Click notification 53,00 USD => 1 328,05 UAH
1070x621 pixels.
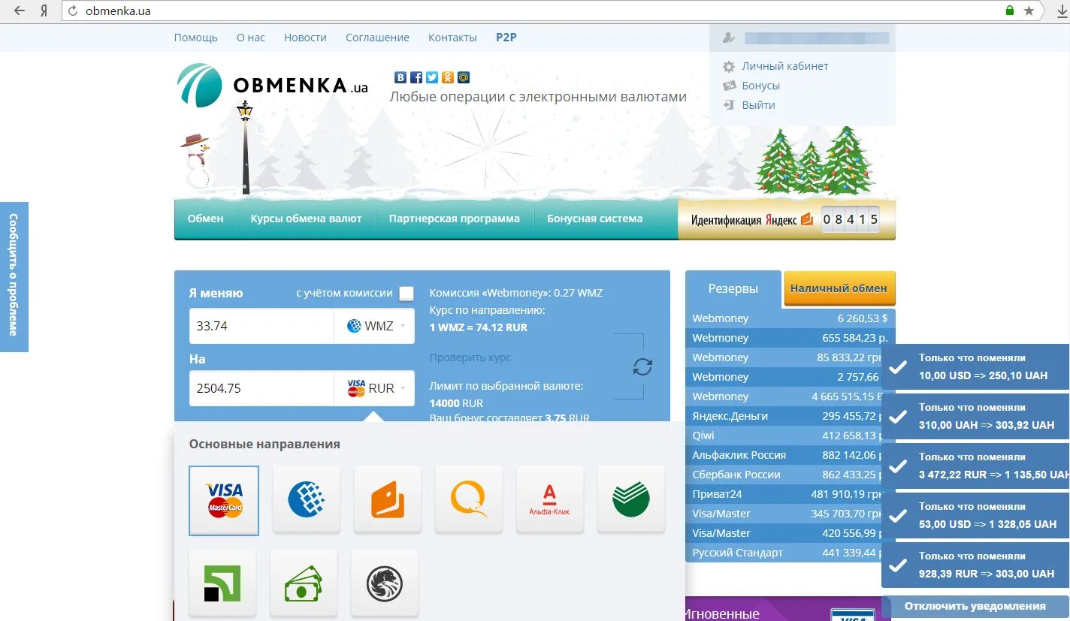click(x=975, y=515)
